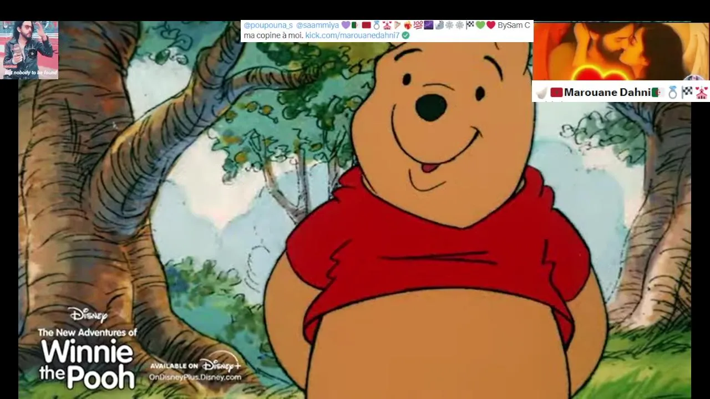Click the Winnie the Pooh title logo
Viewport: 710px width, 399px height.
coord(87,365)
